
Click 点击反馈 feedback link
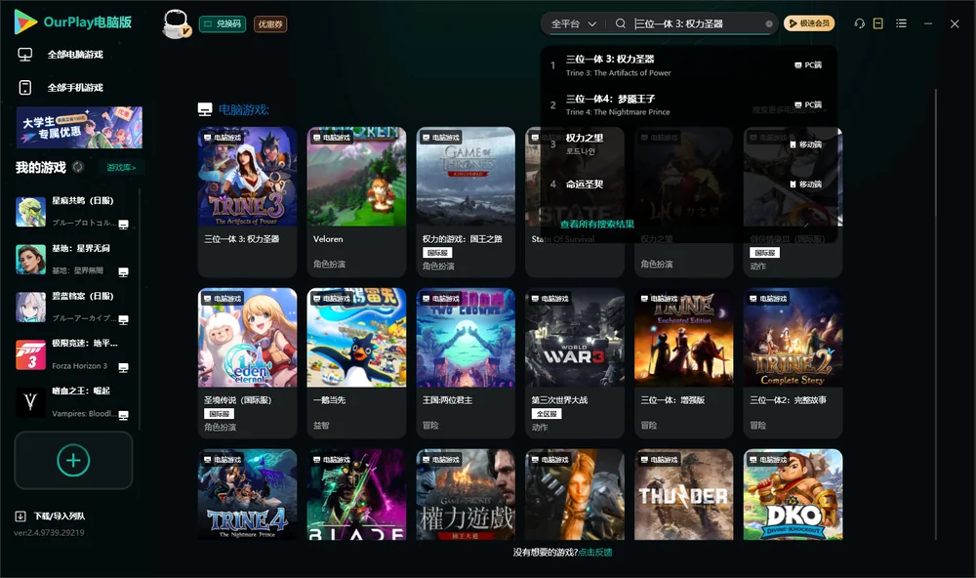coord(594,552)
